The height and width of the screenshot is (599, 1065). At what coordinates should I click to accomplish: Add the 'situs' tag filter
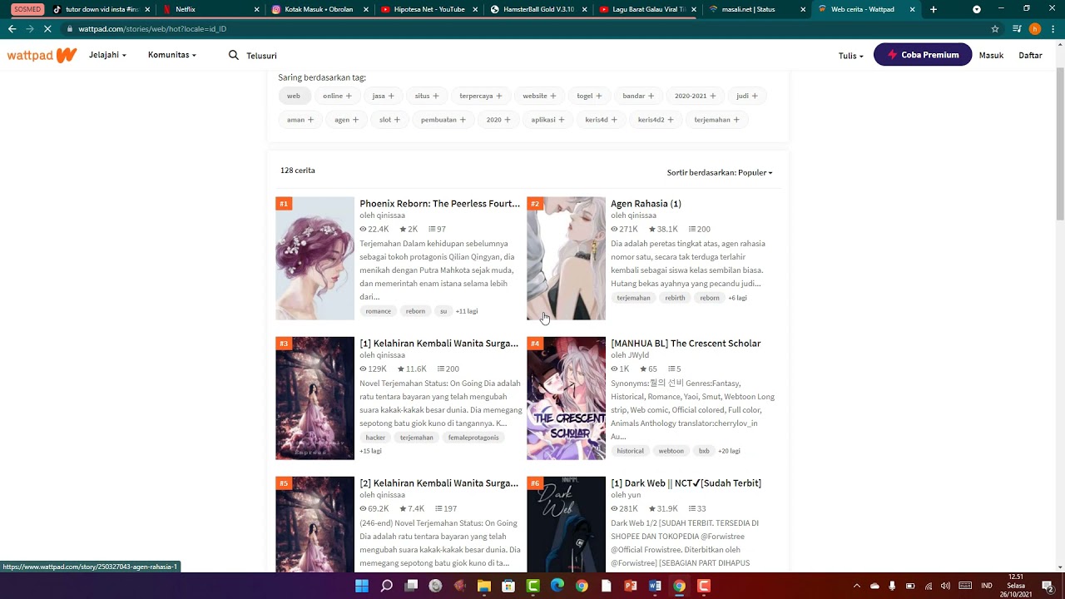coord(427,96)
